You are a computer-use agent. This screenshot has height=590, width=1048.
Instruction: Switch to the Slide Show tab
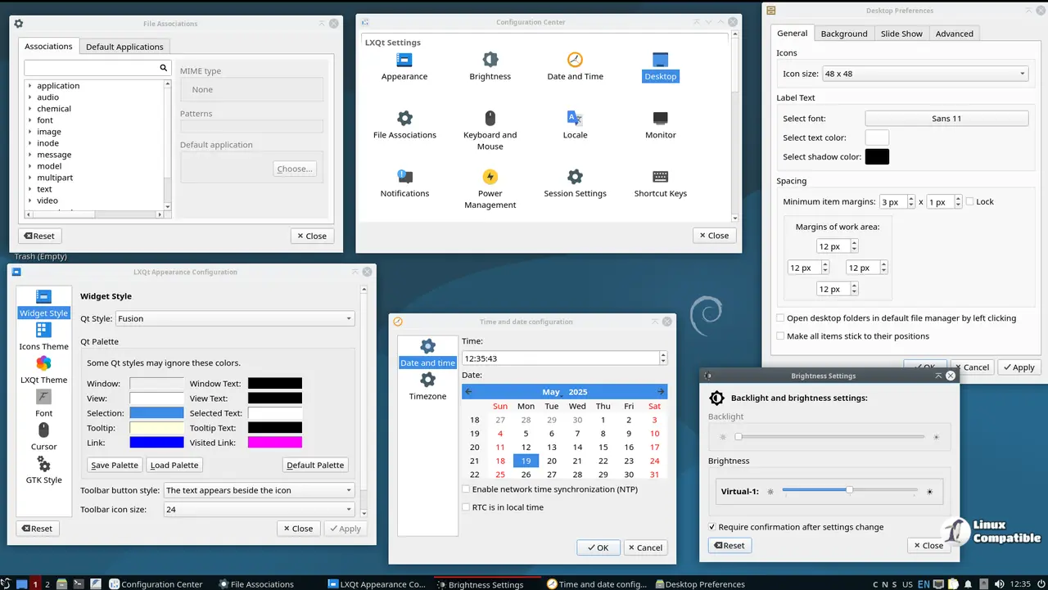coord(901,34)
